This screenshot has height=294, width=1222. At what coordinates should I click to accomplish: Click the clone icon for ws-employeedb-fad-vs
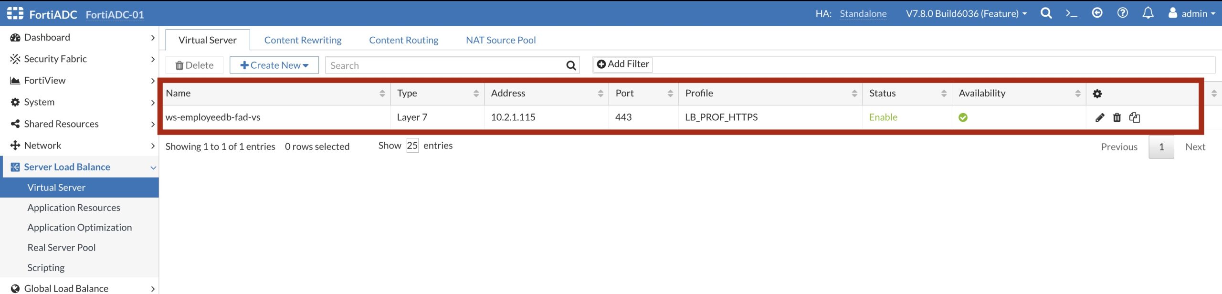click(1135, 117)
